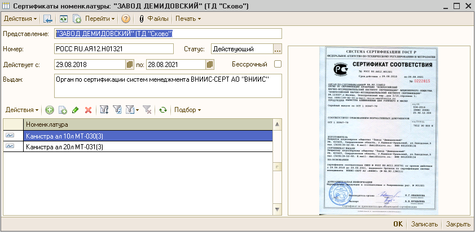Open the top Действия menu

[x=21, y=19]
